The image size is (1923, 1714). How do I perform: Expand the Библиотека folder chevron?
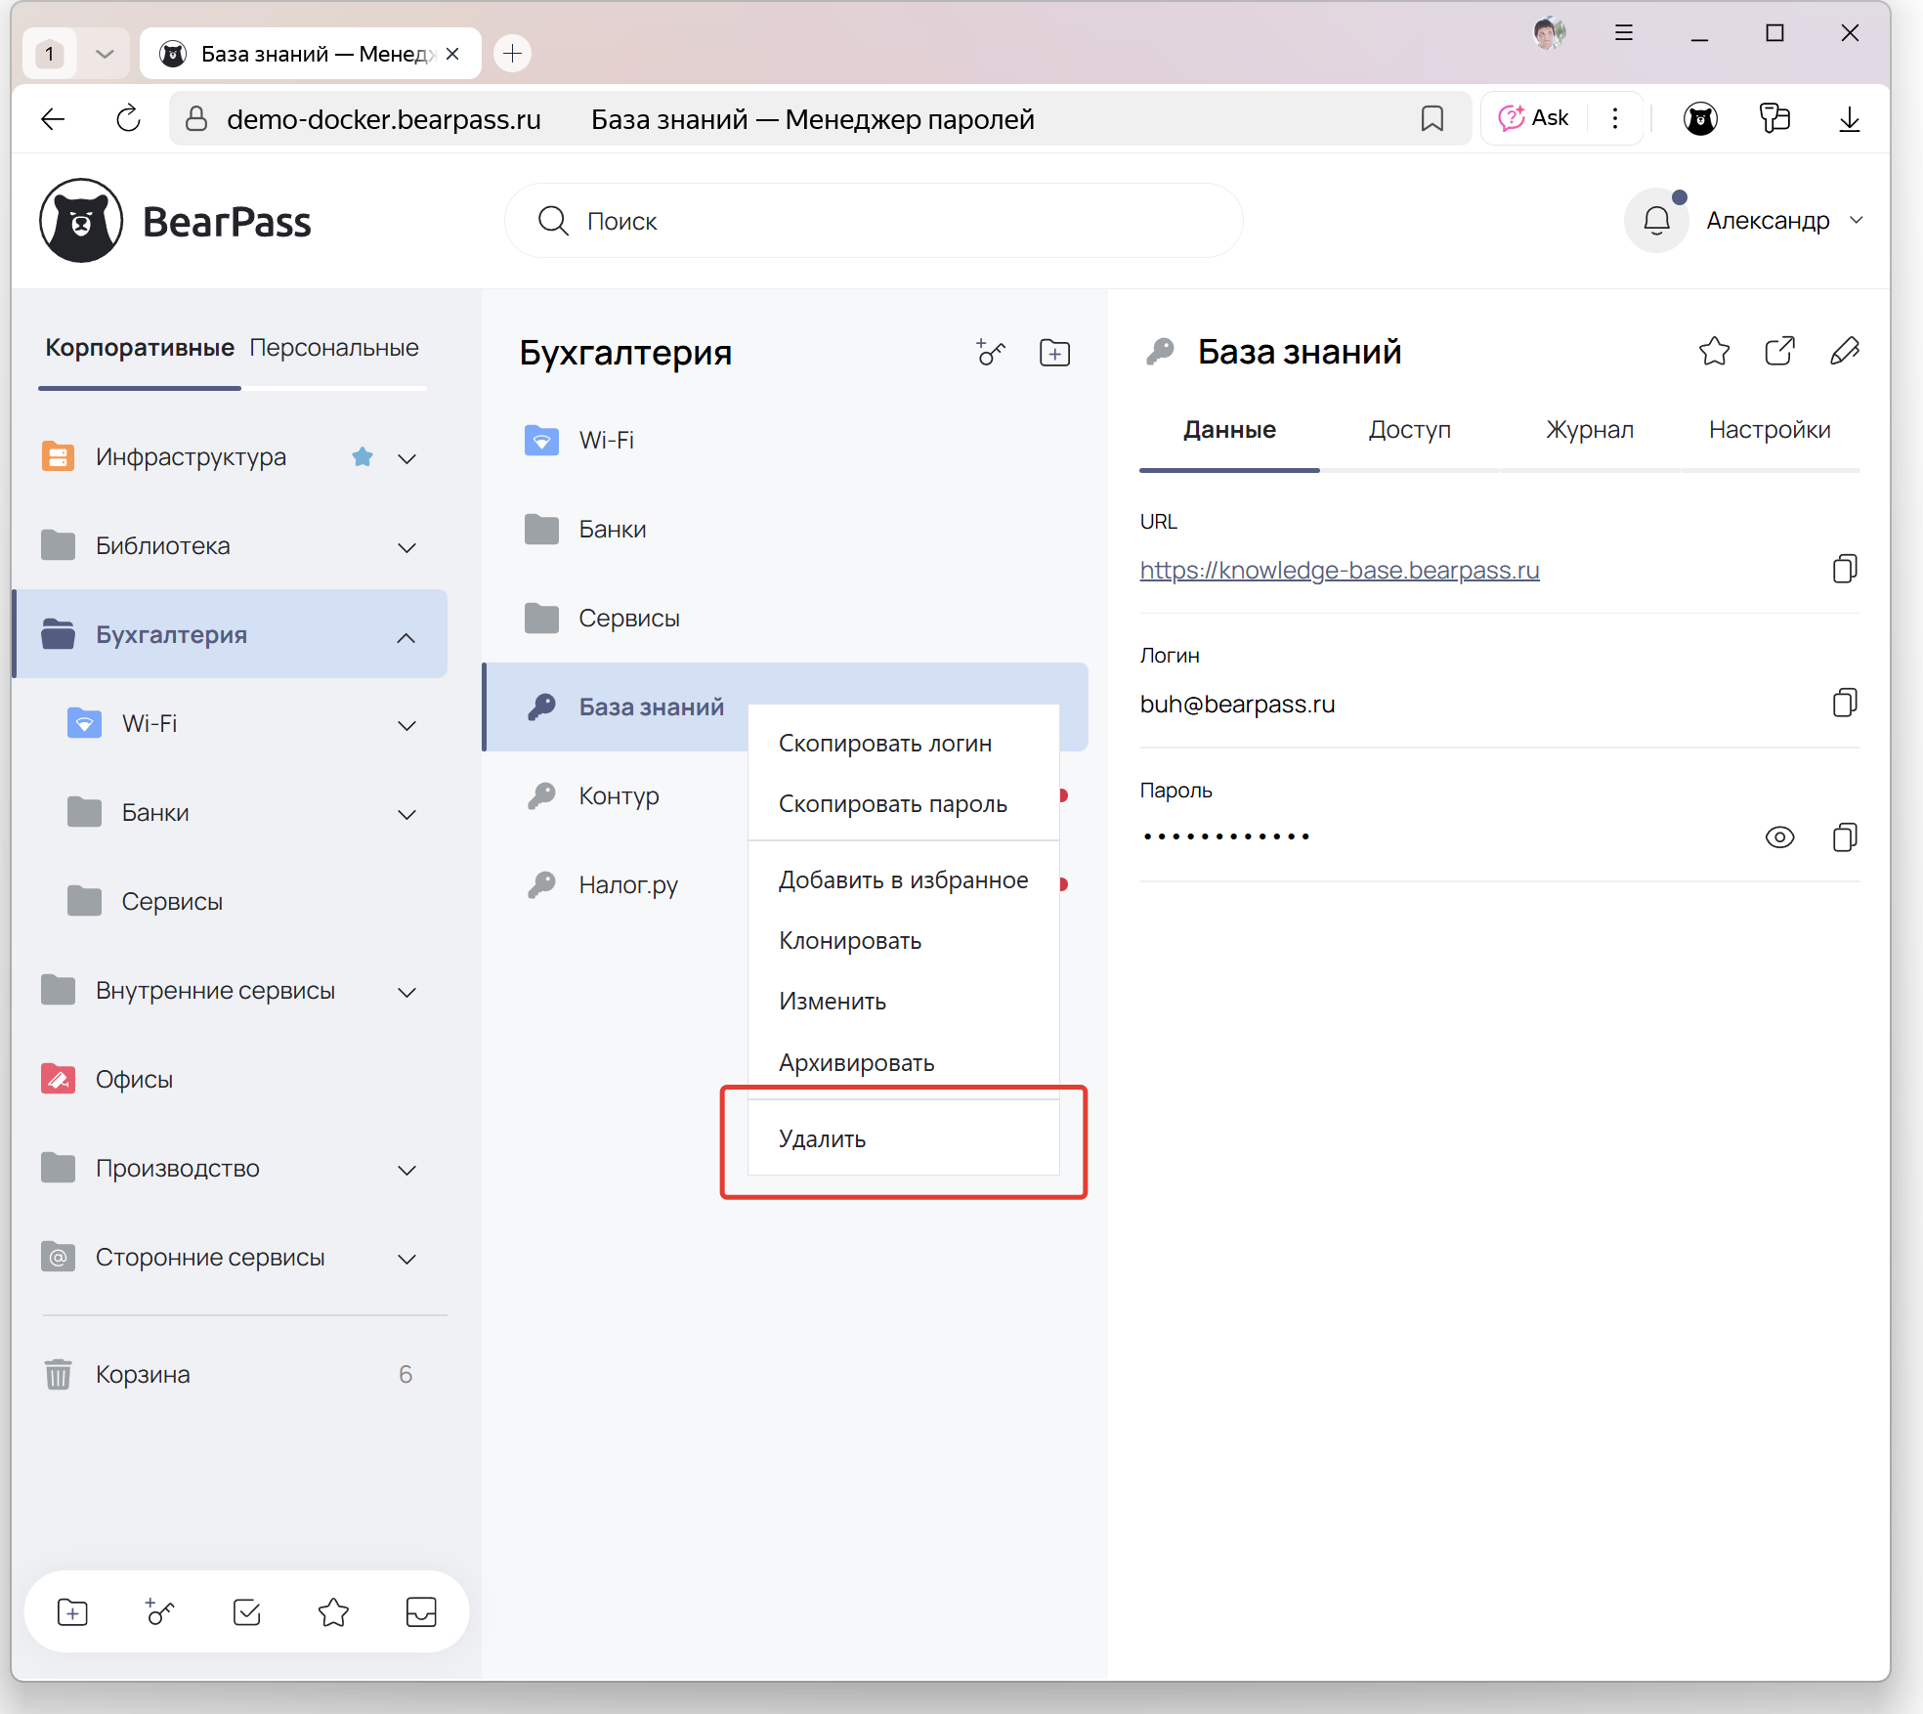click(406, 547)
